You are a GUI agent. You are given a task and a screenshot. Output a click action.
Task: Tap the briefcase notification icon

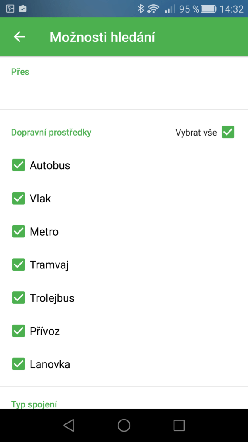coord(22,9)
